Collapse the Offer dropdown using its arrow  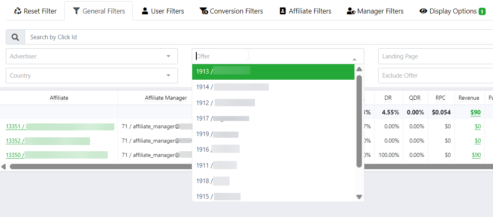click(354, 59)
